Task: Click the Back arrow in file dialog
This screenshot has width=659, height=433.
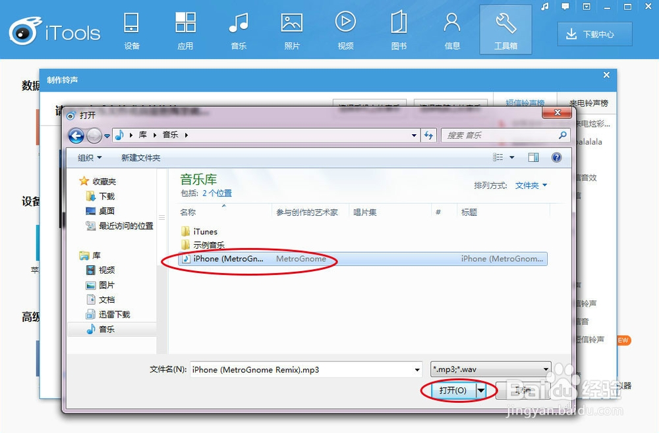Action: coord(76,136)
